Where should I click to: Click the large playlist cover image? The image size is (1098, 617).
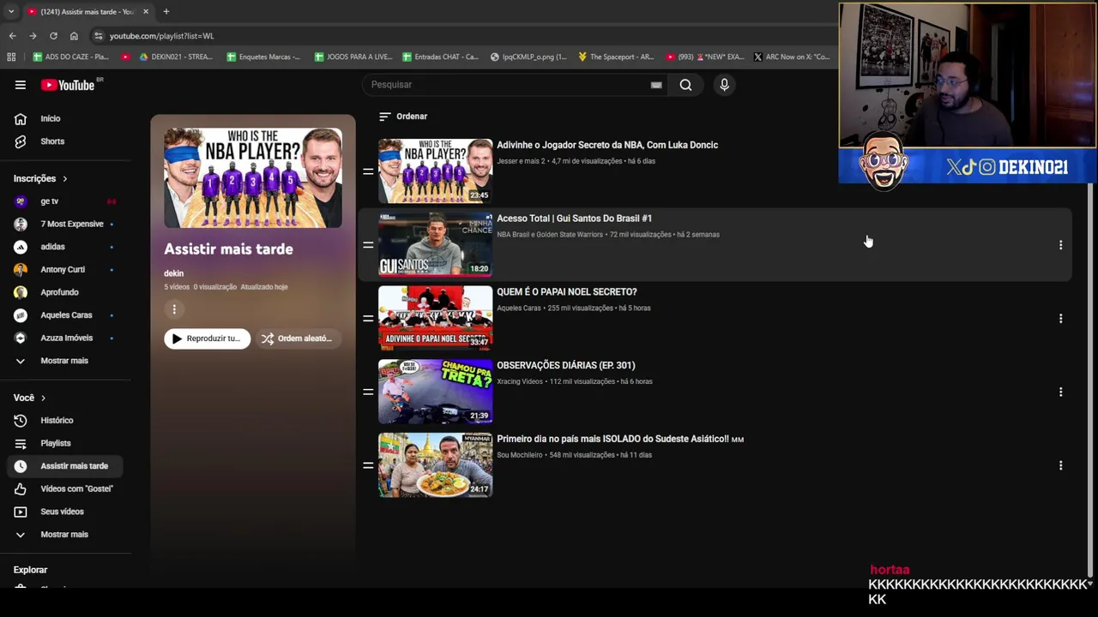pos(253,178)
